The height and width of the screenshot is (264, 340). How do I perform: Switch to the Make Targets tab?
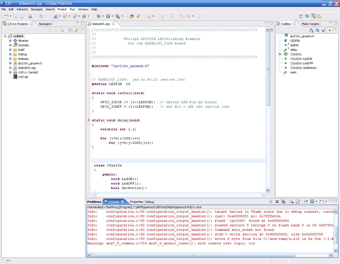[x=310, y=24]
